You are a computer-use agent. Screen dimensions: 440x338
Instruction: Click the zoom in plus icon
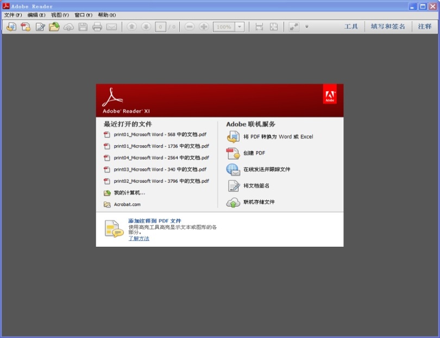[x=204, y=27]
